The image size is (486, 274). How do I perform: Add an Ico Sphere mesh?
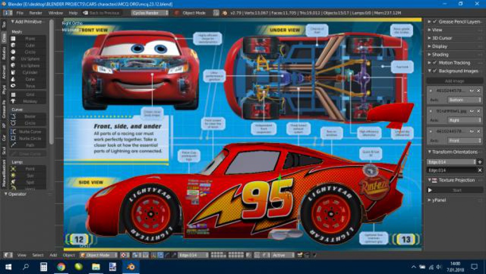pos(29,66)
